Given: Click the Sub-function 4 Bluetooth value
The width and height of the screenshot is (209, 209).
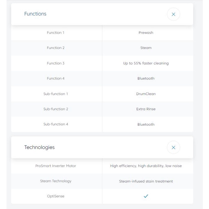Looking at the screenshot, I should pos(146,124).
